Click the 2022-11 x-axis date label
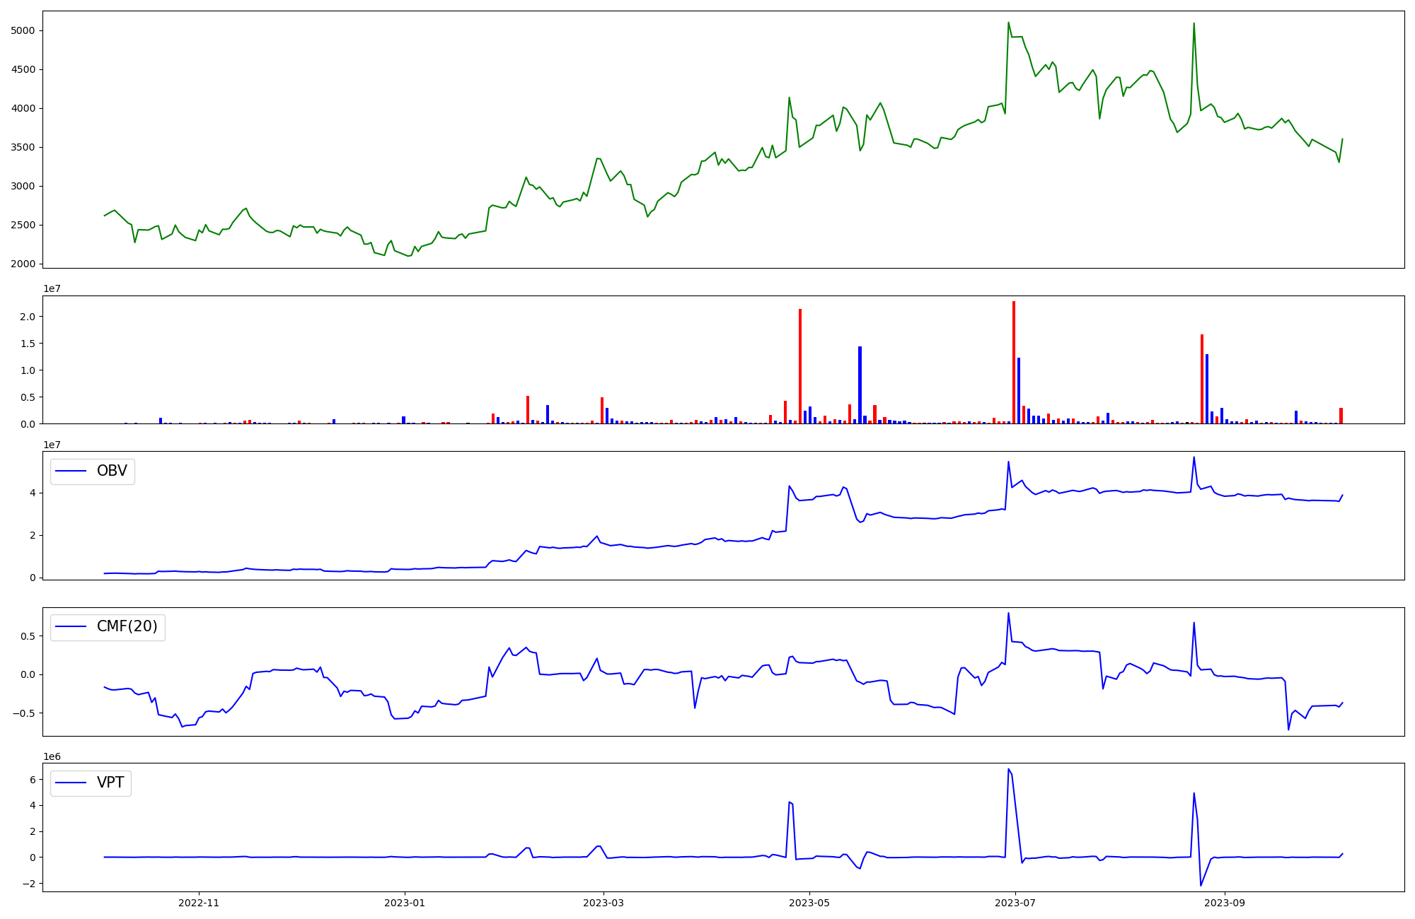The width and height of the screenshot is (1415, 919). click(199, 903)
